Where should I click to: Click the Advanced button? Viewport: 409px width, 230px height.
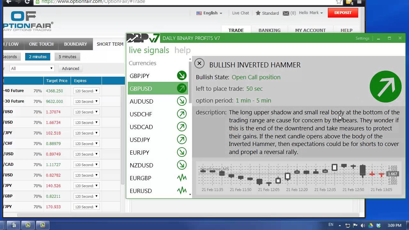point(71,68)
